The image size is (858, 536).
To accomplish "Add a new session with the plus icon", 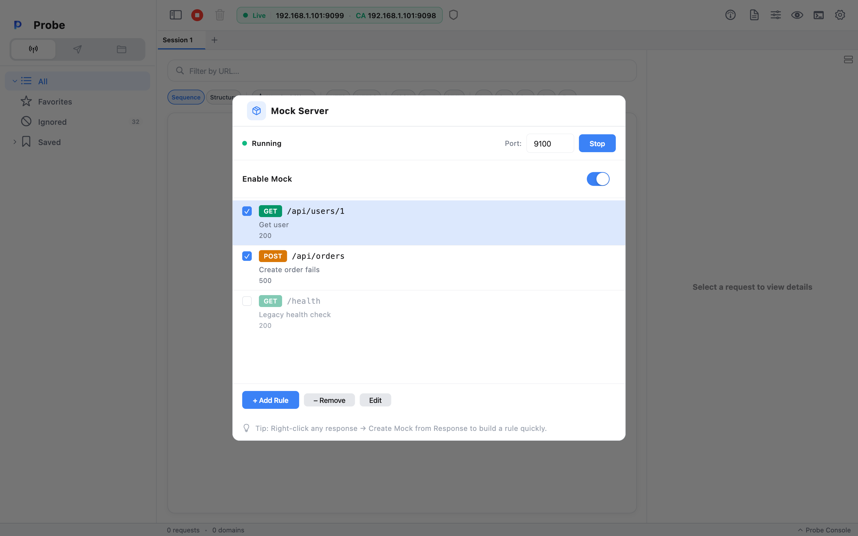I will 214,40.
